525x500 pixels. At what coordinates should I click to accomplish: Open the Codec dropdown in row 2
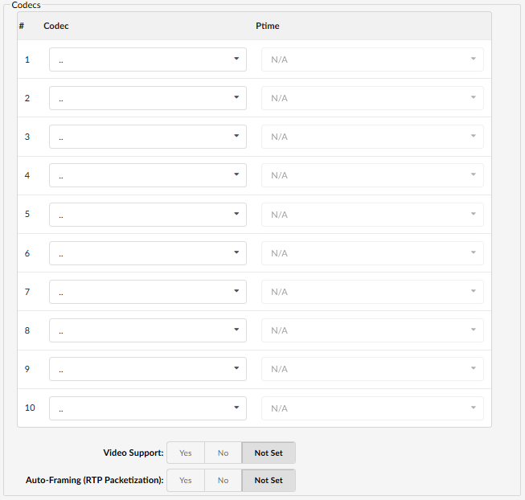tap(147, 98)
